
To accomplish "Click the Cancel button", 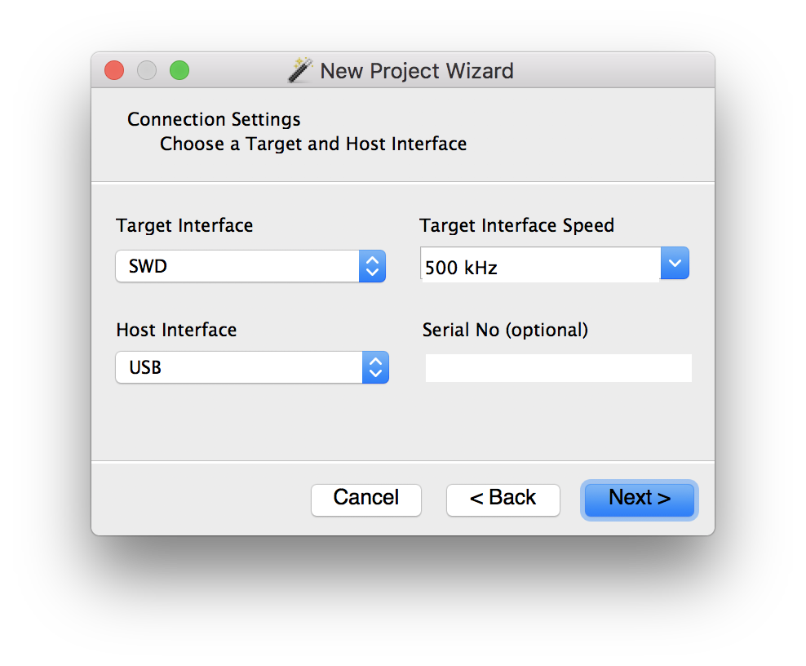I will tap(366, 499).
